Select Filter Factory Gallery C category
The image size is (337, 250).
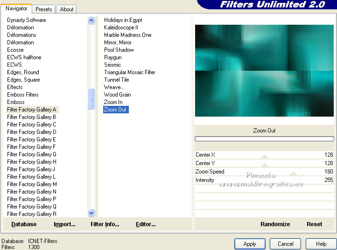pyautogui.click(x=31, y=125)
